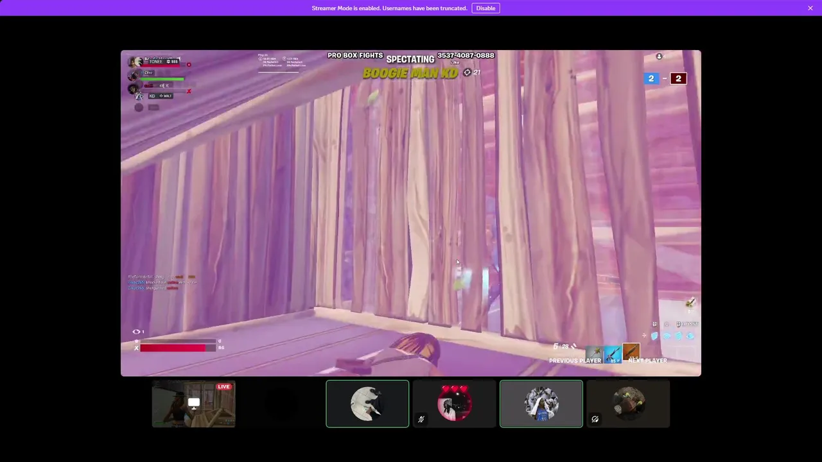Select the grey mace weapon slot
822x462 pixels.
pos(594,353)
